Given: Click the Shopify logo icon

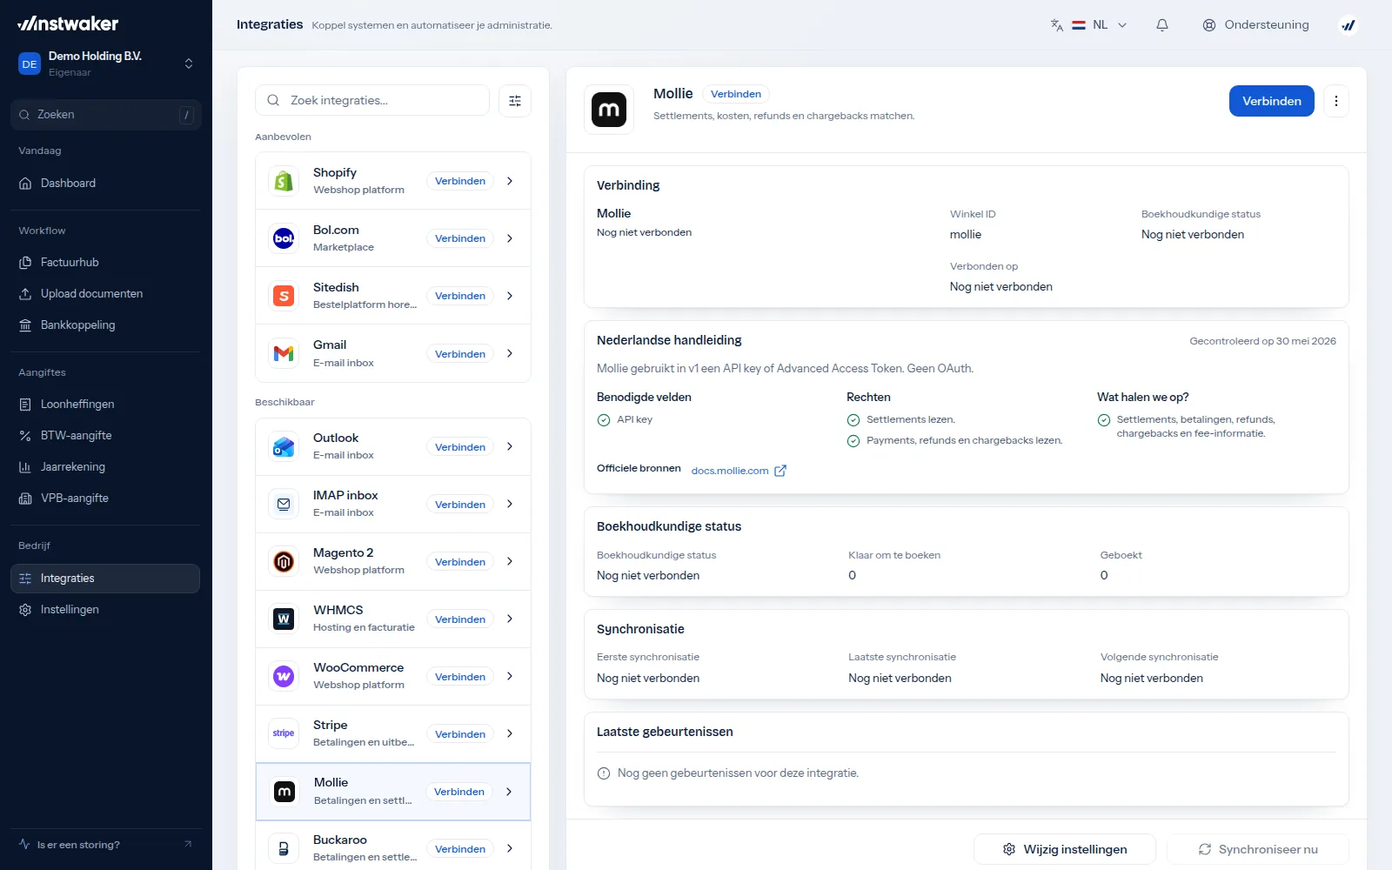Looking at the screenshot, I should 284,181.
